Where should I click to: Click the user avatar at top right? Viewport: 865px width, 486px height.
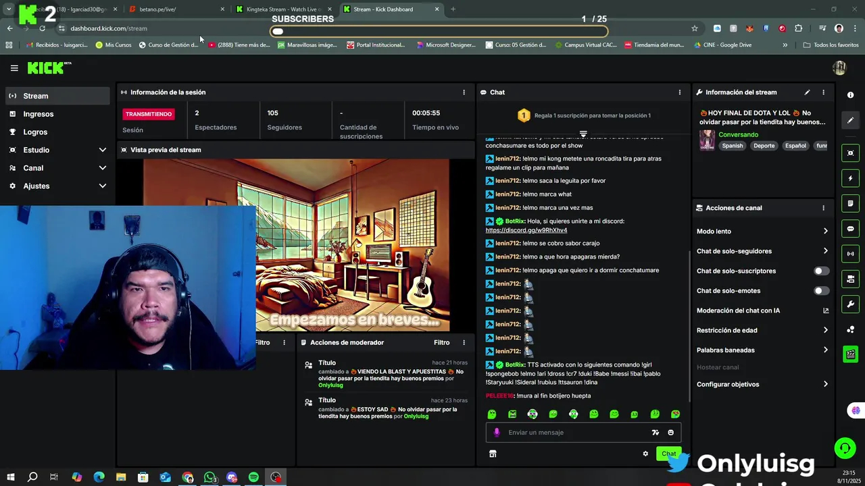click(839, 67)
